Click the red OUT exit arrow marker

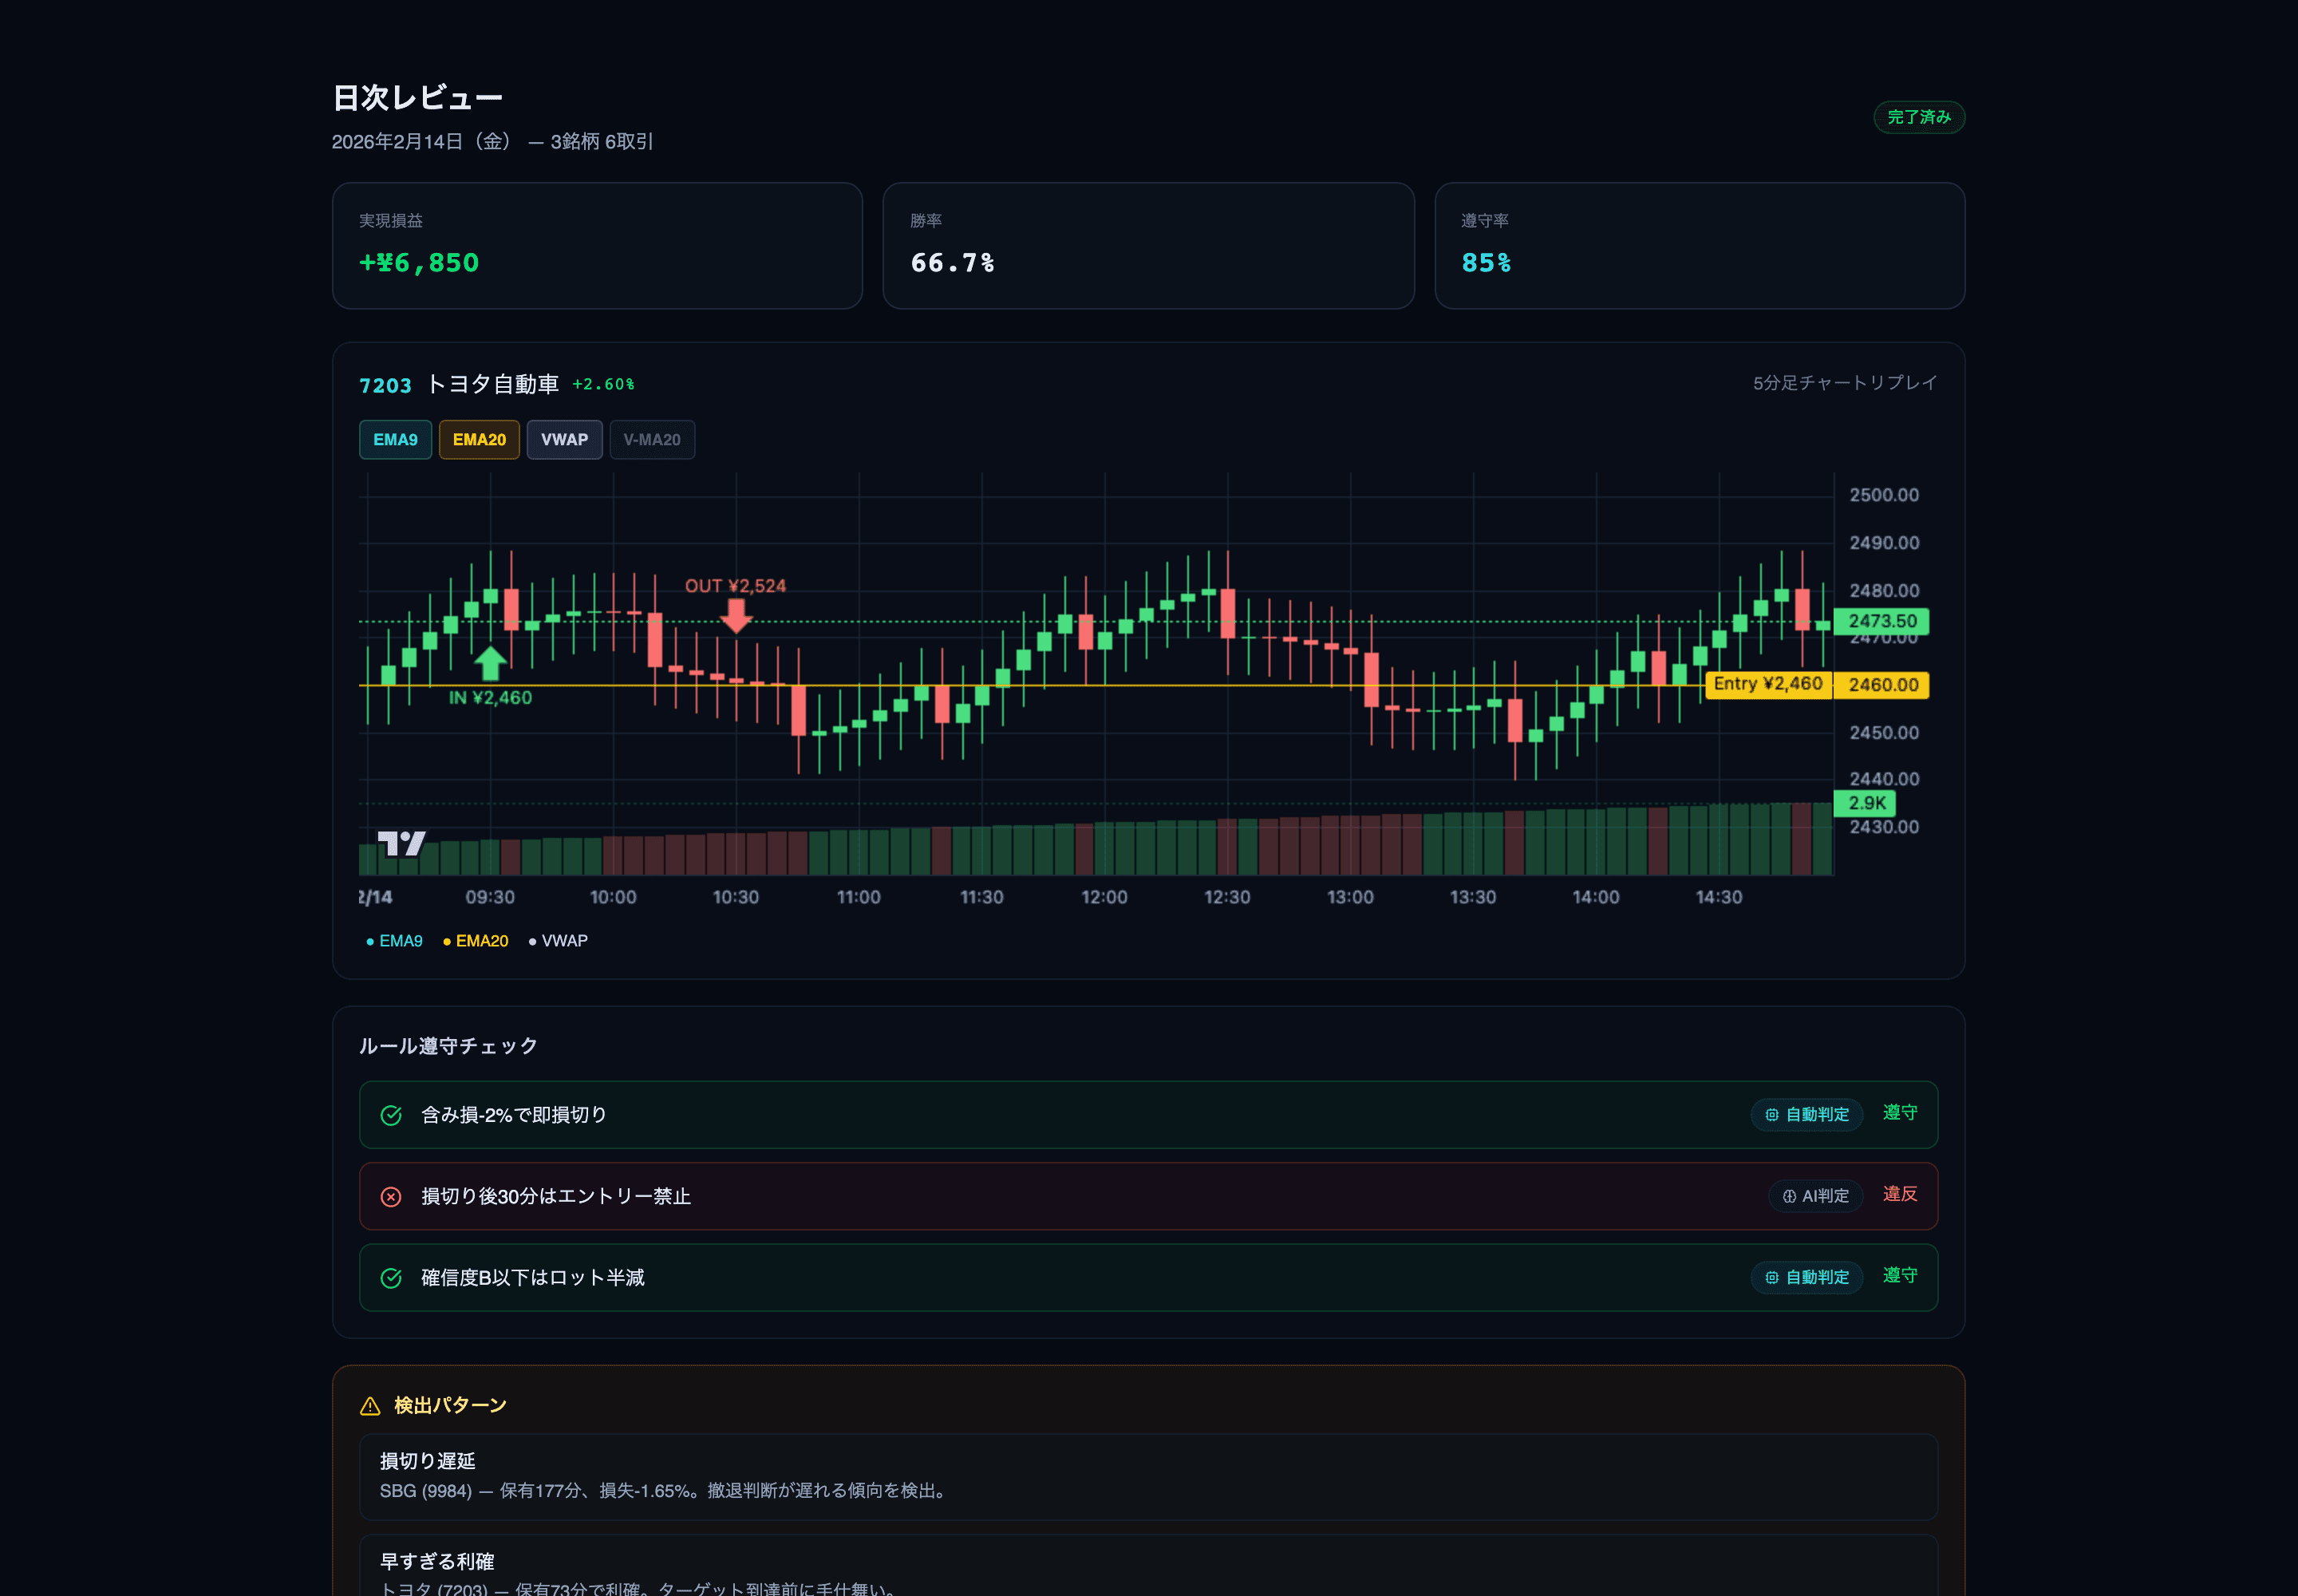click(x=736, y=615)
